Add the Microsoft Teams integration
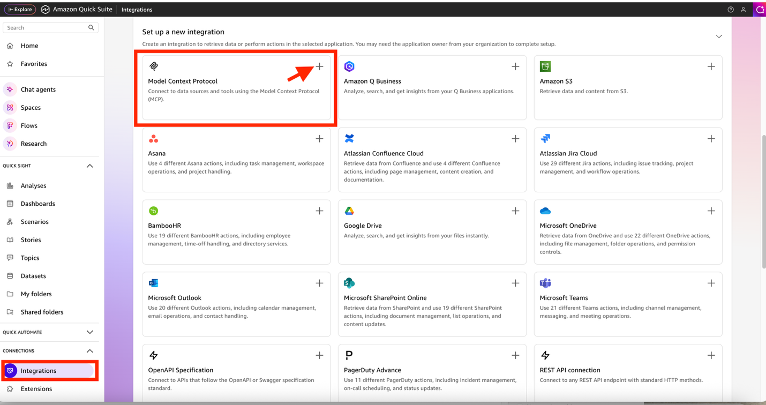The width and height of the screenshot is (766, 405). 711,283
